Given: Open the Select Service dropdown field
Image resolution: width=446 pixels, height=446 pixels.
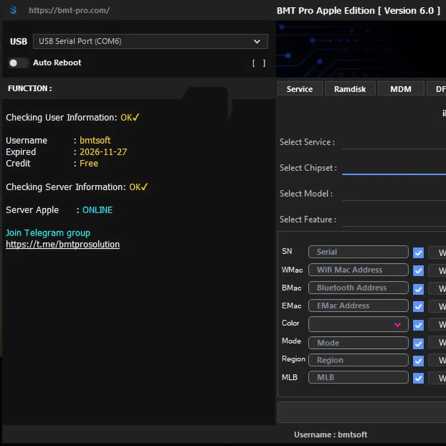Looking at the screenshot, I should pyautogui.click(x=394, y=142).
